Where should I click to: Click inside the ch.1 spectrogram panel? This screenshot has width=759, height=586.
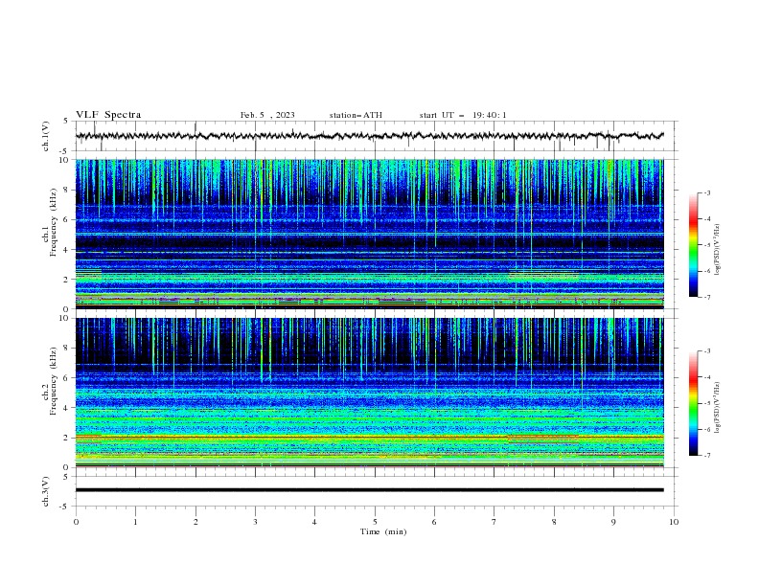pyautogui.click(x=369, y=234)
